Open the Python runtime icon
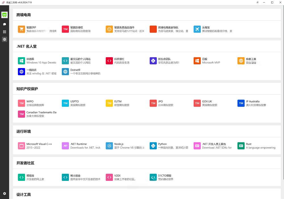 [153, 146]
